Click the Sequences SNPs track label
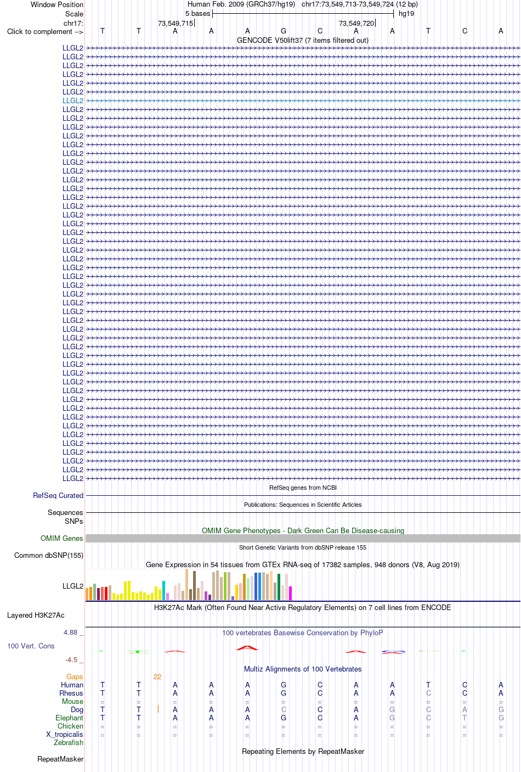This screenshot has height=772, width=521. 65,517
